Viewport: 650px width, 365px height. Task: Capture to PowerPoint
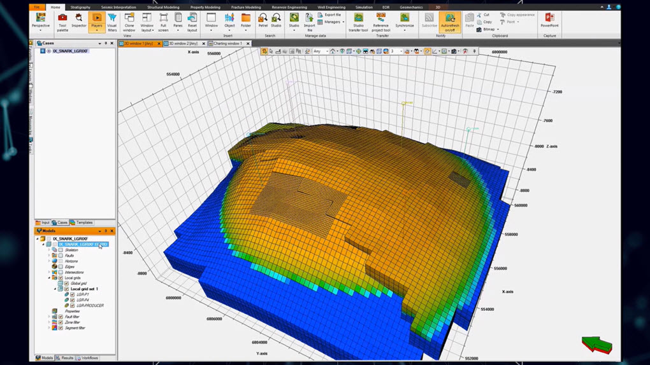tap(550, 20)
